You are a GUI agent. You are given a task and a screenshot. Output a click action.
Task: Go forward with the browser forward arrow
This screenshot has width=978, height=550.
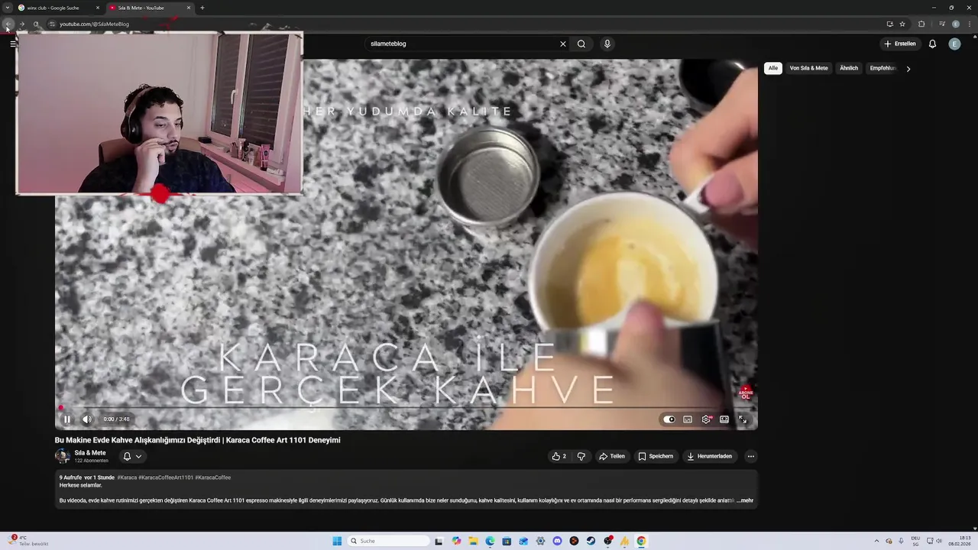click(x=21, y=24)
